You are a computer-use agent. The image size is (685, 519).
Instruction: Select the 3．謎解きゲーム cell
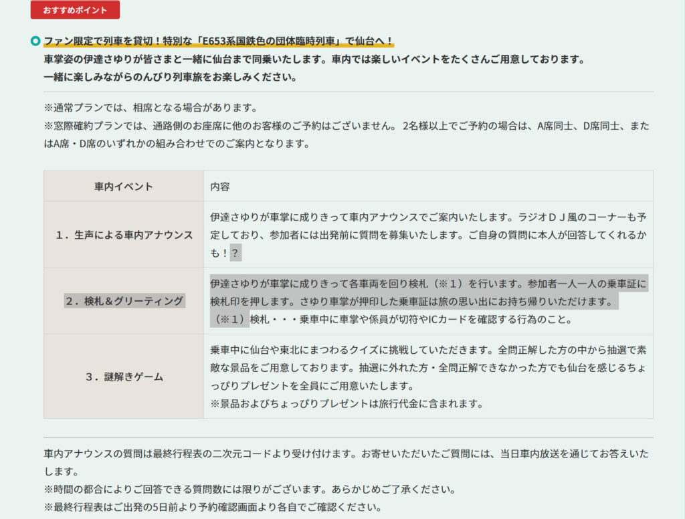point(124,377)
